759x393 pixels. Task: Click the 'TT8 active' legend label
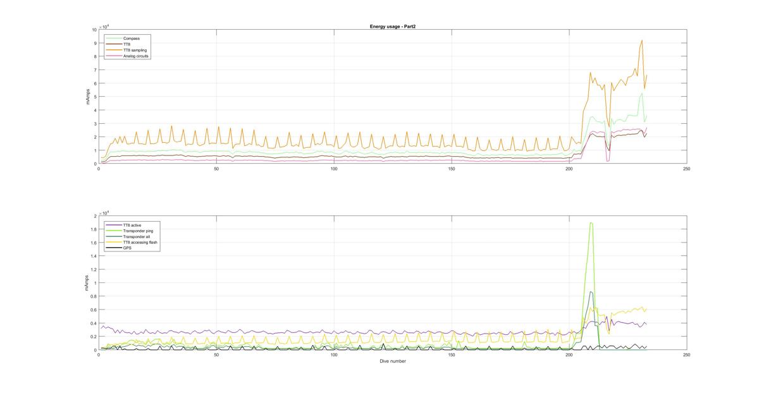132,225
